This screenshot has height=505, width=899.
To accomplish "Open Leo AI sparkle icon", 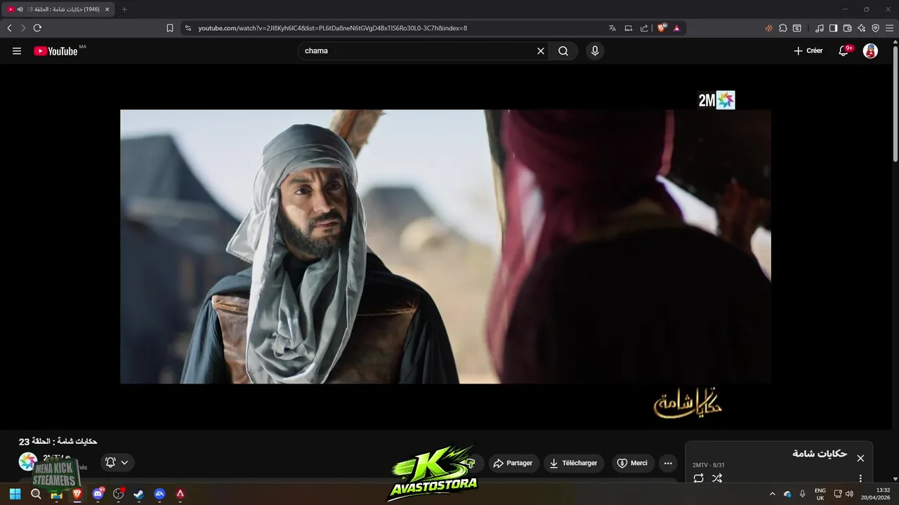I will (x=861, y=28).
